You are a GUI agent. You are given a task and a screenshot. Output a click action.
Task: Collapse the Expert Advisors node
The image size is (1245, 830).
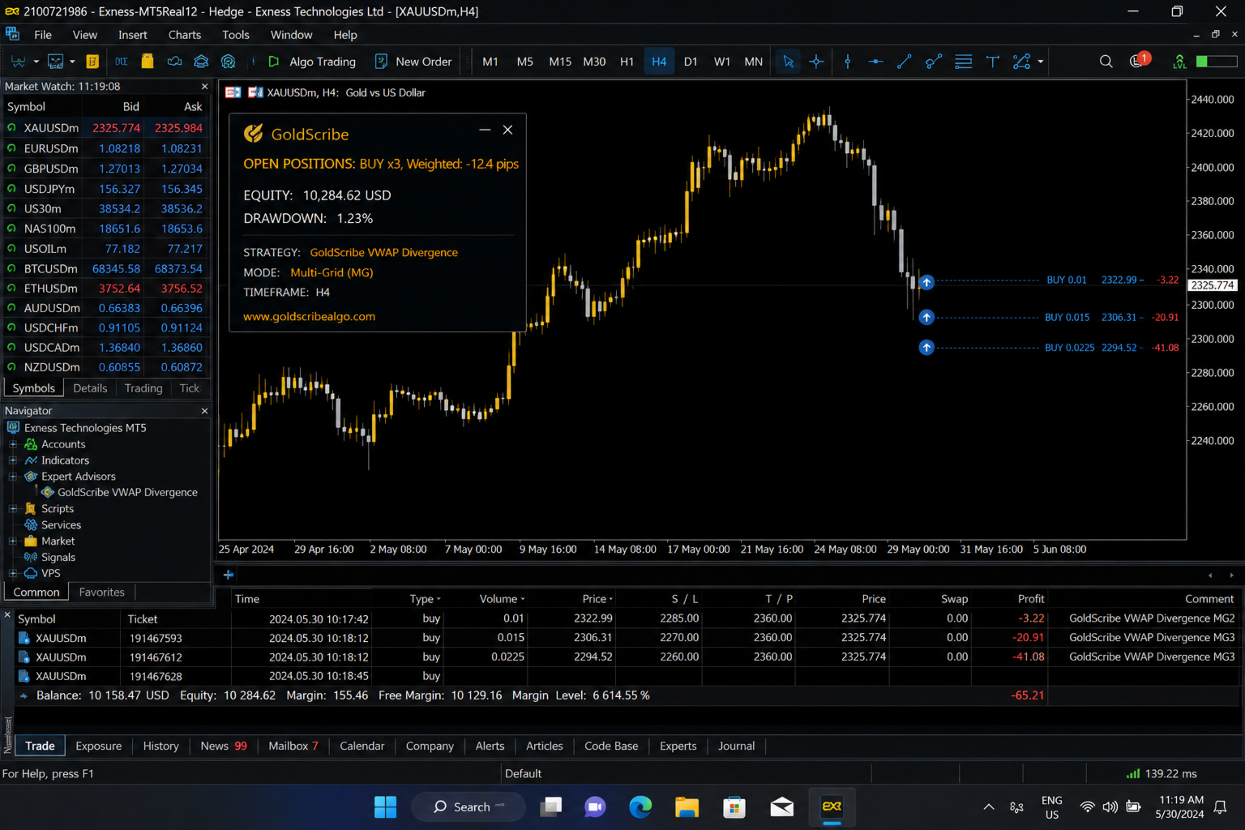13,477
